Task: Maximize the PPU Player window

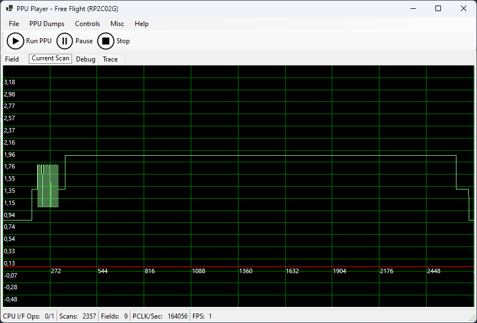Action: (438, 8)
